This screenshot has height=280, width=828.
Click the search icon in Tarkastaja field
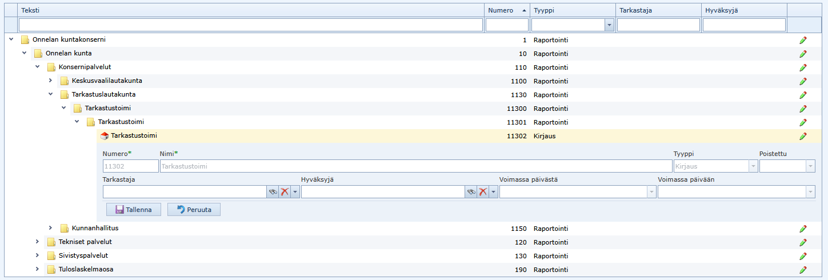click(x=273, y=192)
